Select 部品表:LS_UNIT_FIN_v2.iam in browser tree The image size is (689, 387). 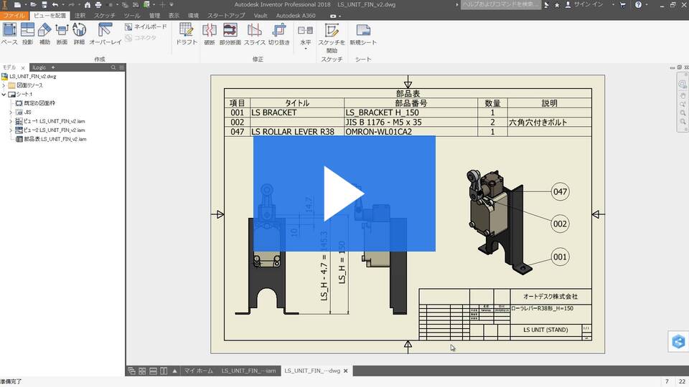pos(51,139)
